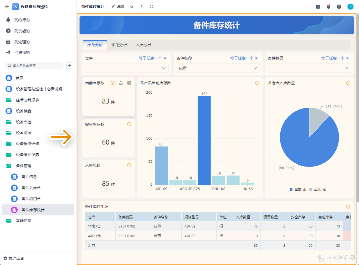This screenshot has height=265, width=359.
Task: Click info icon on 当前库存数 card
Action: tap(113, 83)
